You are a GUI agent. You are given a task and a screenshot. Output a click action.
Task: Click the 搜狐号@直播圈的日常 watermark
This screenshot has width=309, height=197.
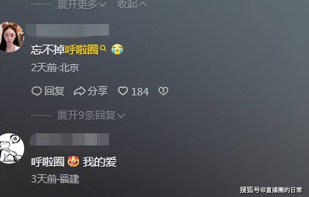[x=271, y=190]
